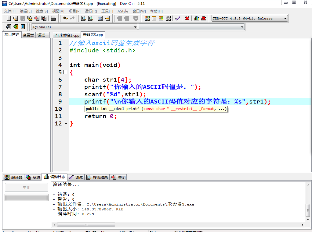This screenshot has width=312, height=232.
Task: Click the compile log vertical scrollbar thumb
Action: coord(308,210)
